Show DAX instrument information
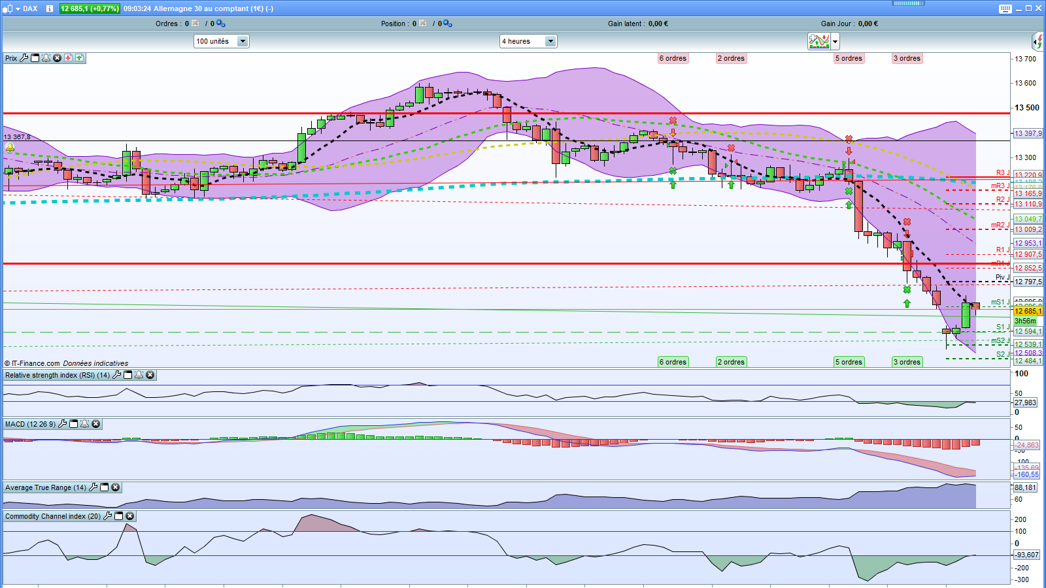The image size is (1046, 588). point(49,8)
